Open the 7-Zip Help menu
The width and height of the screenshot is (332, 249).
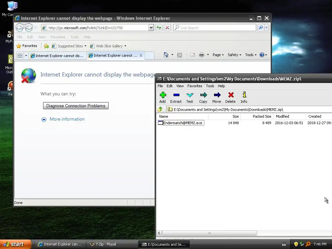coord(221,86)
